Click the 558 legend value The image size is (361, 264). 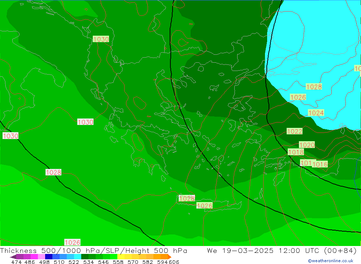pos(118,262)
